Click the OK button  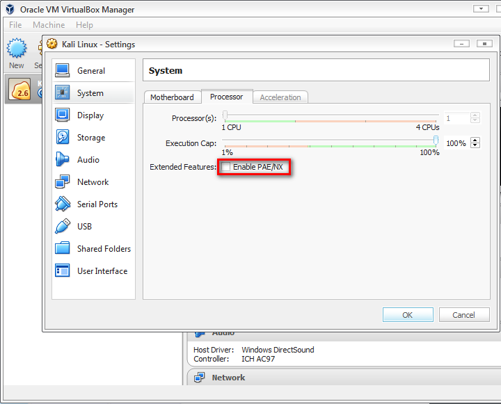pos(408,315)
